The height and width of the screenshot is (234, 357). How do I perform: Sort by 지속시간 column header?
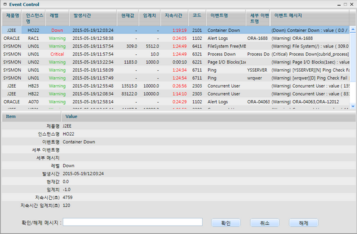[x=174, y=18]
